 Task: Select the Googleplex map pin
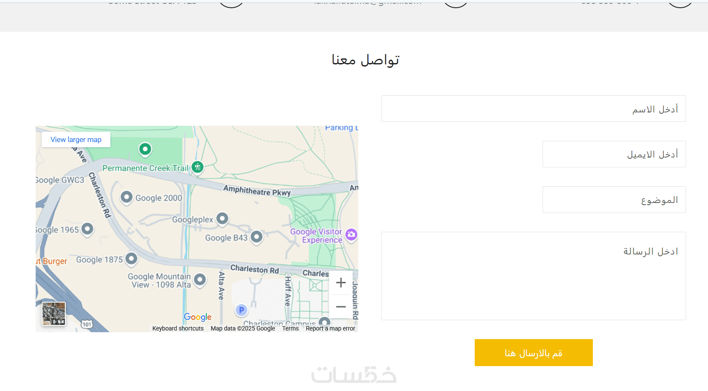(222, 219)
